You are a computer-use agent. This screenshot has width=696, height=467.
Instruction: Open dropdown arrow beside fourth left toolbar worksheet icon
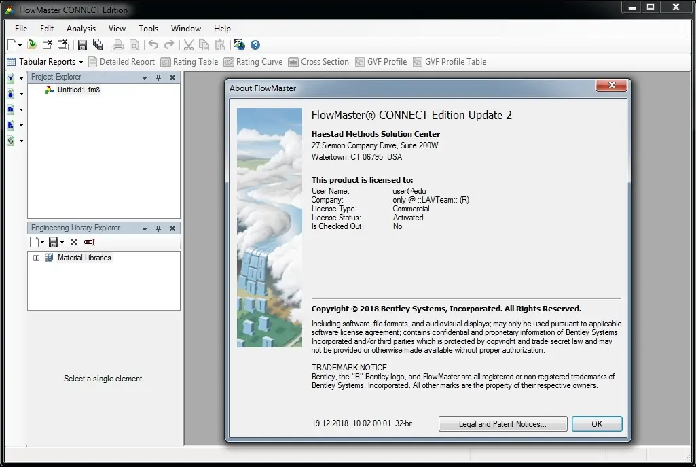coord(21,126)
